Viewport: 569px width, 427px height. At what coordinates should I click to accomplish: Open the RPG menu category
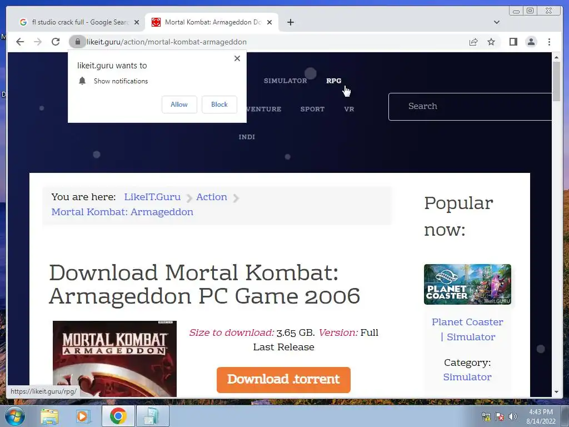tap(333, 81)
